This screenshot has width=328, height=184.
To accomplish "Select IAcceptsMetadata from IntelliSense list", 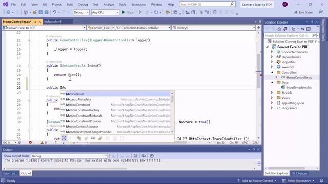I will click(115, 99).
